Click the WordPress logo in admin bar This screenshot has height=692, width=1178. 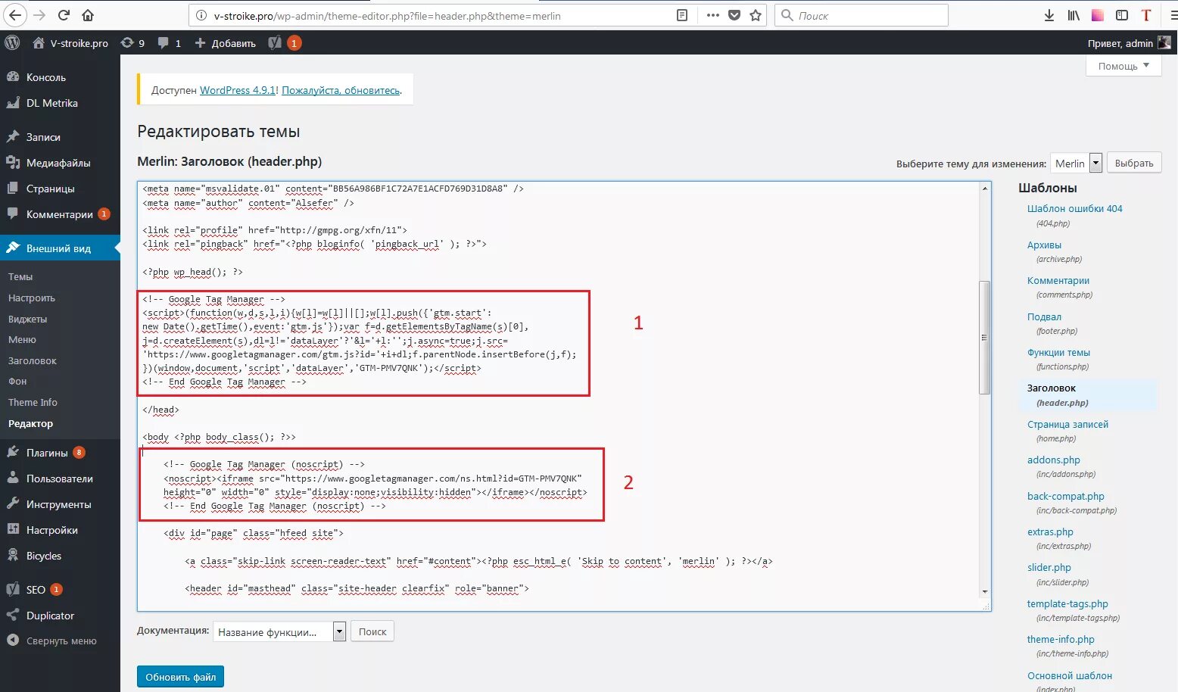coord(12,43)
